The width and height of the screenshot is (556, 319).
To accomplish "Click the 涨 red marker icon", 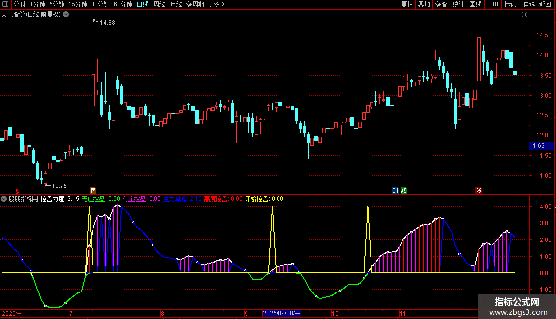I will coord(478,190).
